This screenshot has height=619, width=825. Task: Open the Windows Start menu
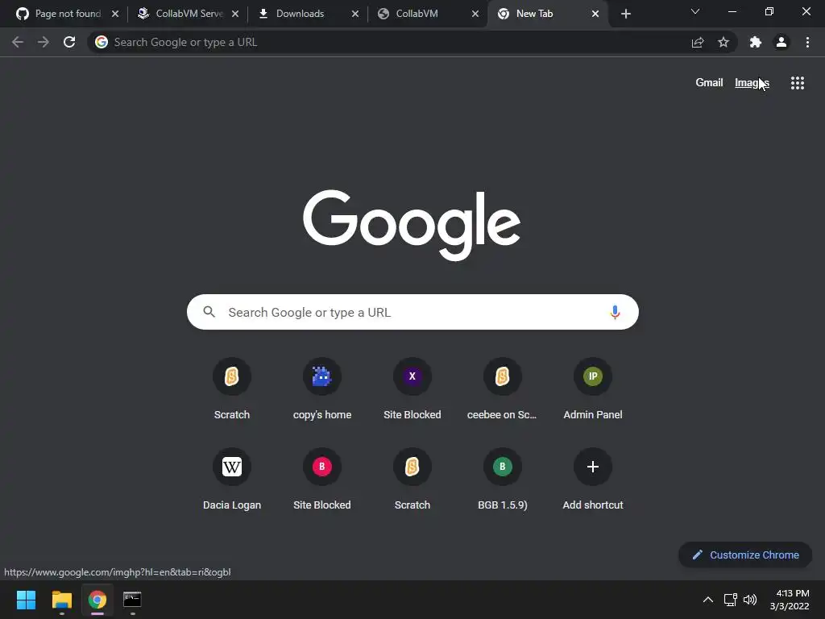click(x=27, y=600)
